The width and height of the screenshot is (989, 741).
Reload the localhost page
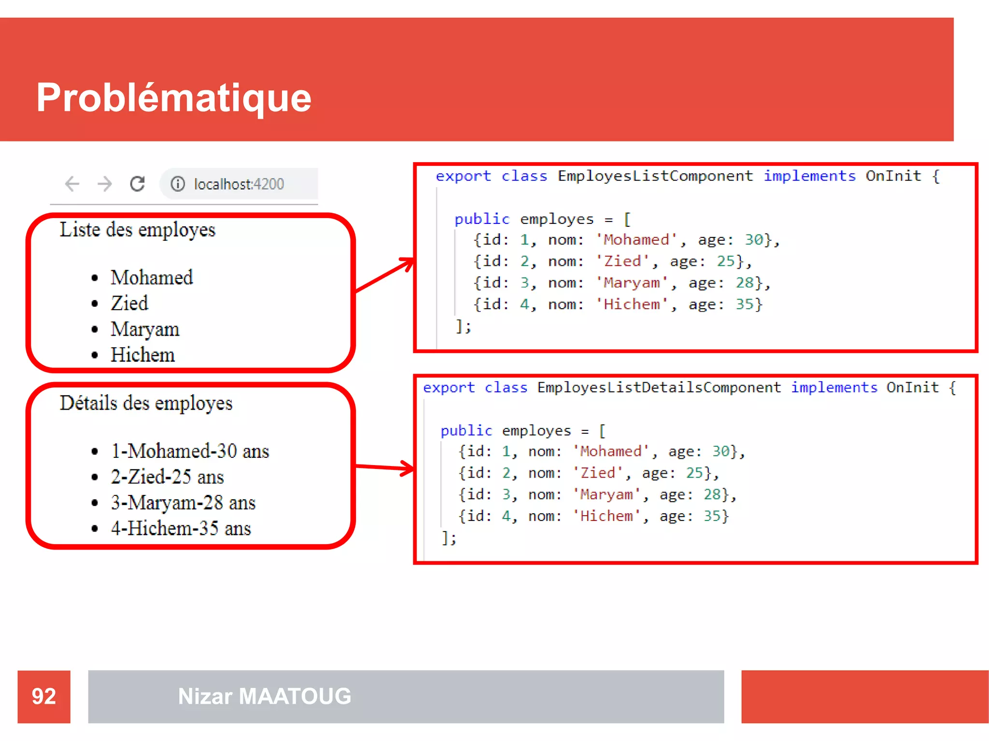(138, 184)
